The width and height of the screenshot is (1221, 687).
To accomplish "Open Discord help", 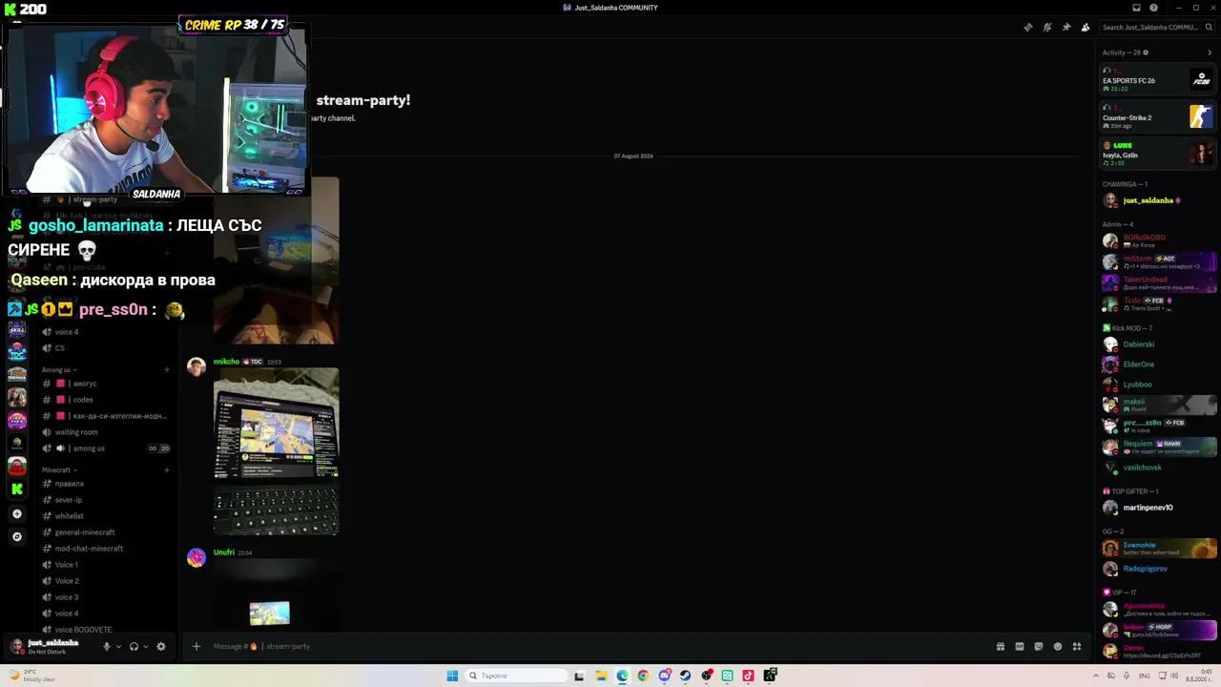I will (1153, 8).
